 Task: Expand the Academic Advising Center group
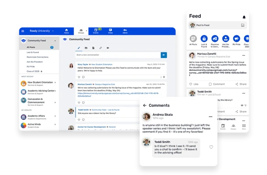pyautogui.click(x=55, y=91)
